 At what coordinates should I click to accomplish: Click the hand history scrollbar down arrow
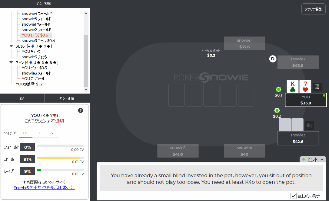tap(86, 89)
